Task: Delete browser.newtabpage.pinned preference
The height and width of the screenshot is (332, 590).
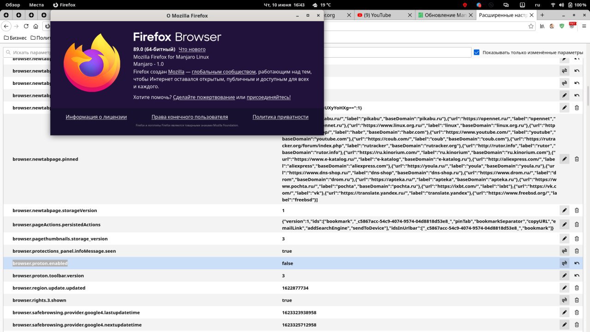Action: pos(577,159)
